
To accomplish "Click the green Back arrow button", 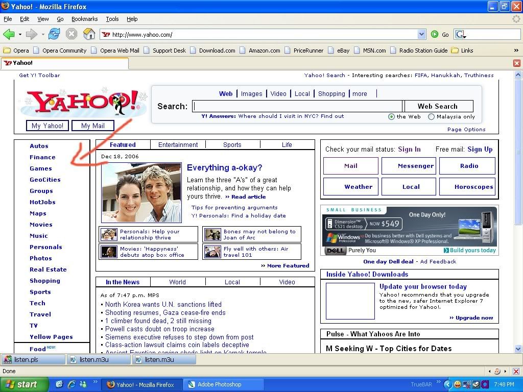I will [9, 34].
